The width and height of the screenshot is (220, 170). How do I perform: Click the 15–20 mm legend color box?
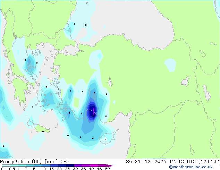(54, 165)
